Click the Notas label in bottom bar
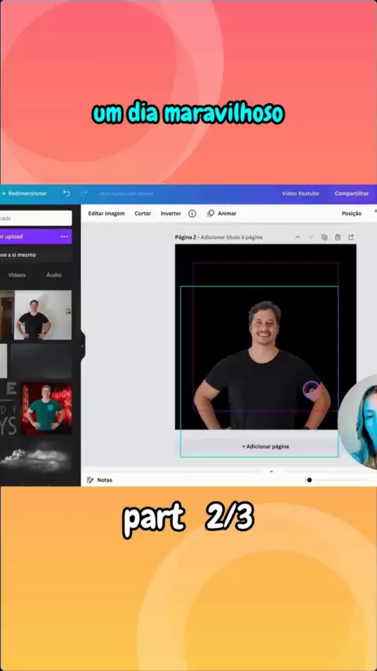This screenshot has width=377, height=671. pos(104,480)
